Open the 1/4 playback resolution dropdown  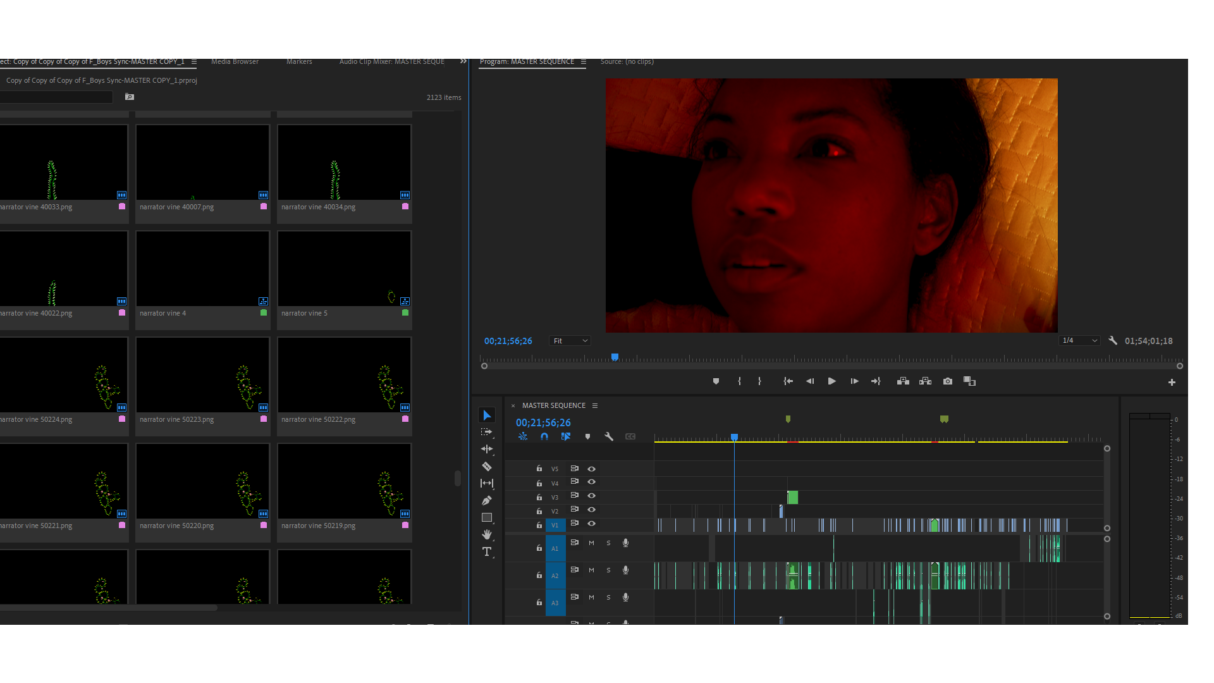(1079, 341)
